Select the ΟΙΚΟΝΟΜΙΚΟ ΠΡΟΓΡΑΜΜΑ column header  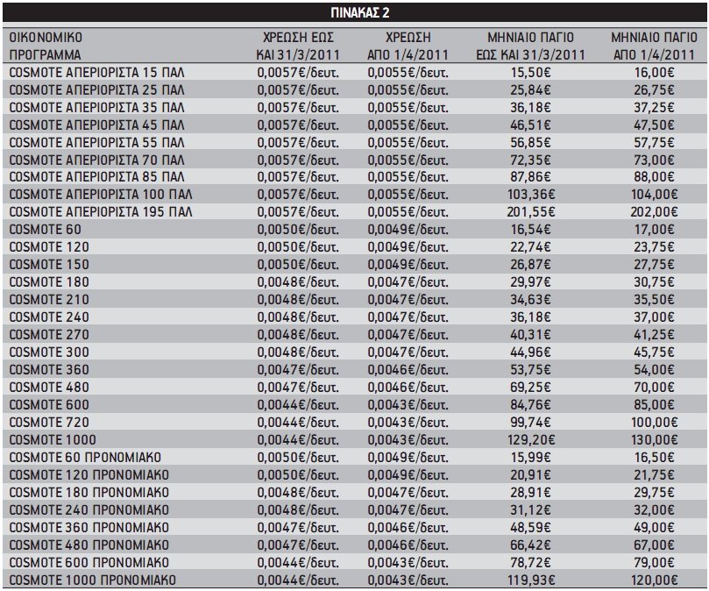pos(46,47)
